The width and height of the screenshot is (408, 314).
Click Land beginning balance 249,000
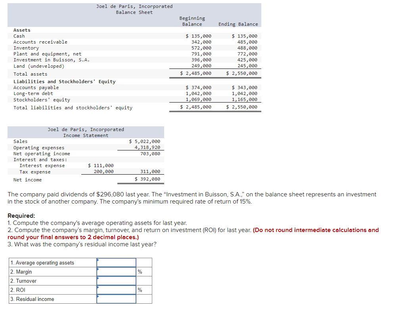pos(201,66)
